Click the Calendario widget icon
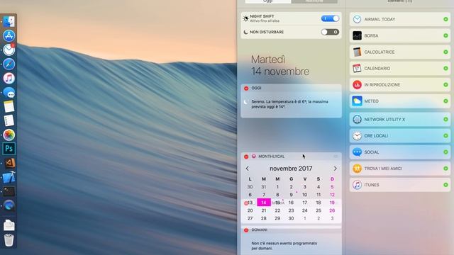The width and height of the screenshot is (454, 255). coord(357,68)
